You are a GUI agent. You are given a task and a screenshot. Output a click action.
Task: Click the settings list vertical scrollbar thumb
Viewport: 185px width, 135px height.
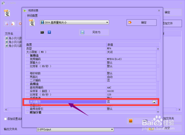tap(158, 66)
